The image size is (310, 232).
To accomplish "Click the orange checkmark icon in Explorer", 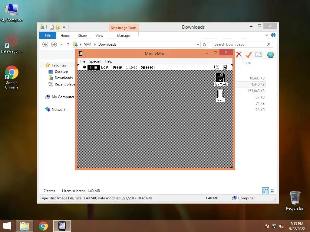I will (x=249, y=55).
